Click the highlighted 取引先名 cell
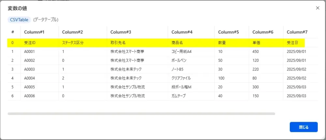The image size is (326, 140). pos(118,43)
